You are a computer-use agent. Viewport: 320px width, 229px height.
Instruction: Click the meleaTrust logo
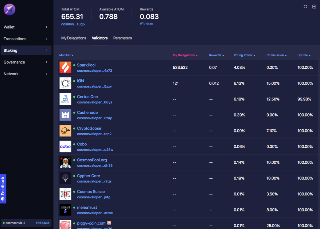[x=65, y=210]
